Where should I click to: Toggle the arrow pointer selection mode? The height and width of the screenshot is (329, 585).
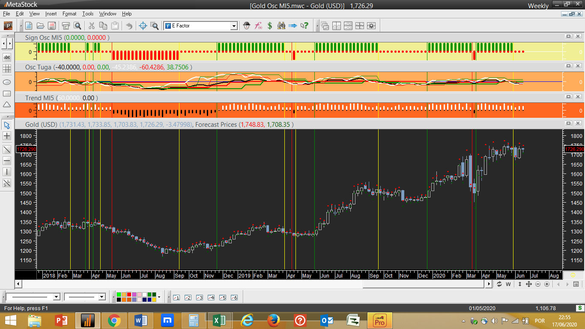7,125
